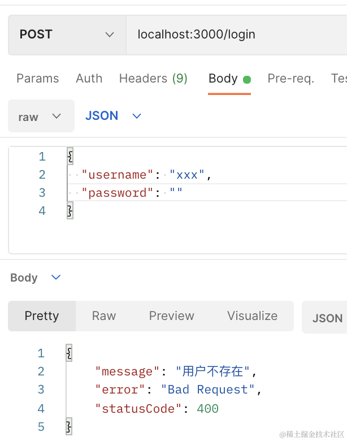Click line number 2 in request editor
Image resolution: width=347 pixels, height=441 pixels.
pos(42,175)
